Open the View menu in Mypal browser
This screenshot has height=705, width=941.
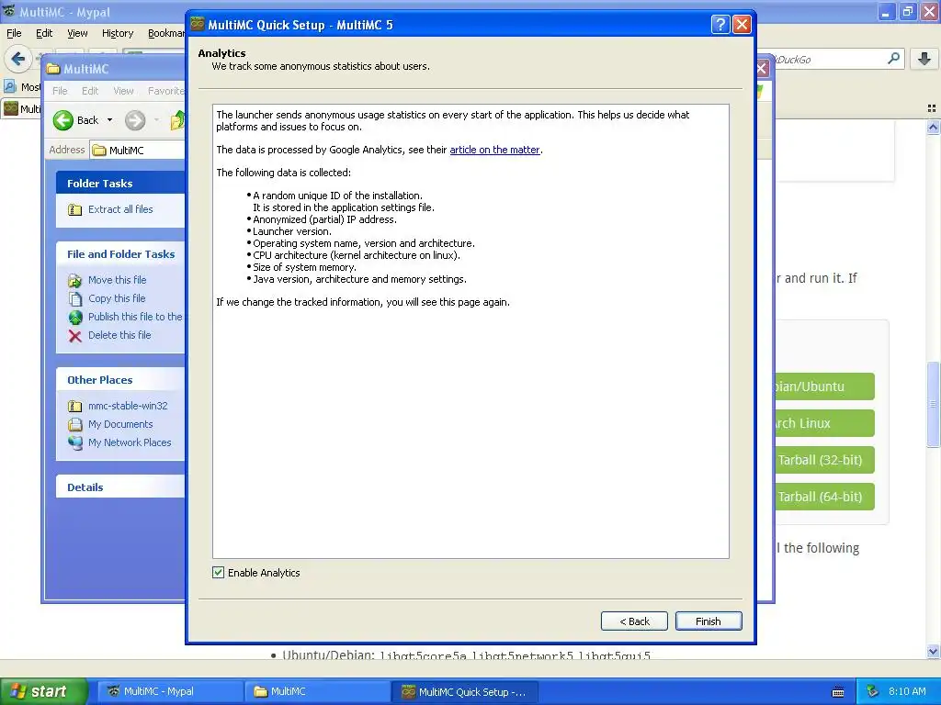click(77, 33)
